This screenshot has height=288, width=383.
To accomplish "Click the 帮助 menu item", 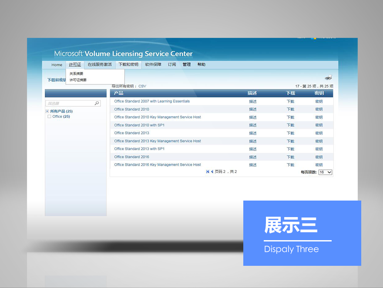I will [x=201, y=65].
